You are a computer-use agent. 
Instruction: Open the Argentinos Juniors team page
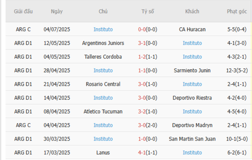click(x=103, y=43)
